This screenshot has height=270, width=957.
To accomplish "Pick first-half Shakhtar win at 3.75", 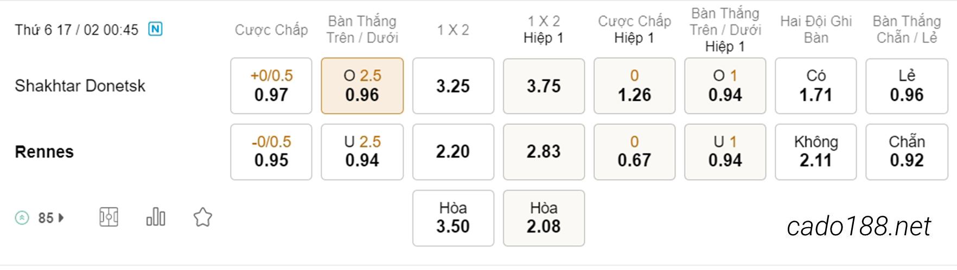I will point(544,86).
